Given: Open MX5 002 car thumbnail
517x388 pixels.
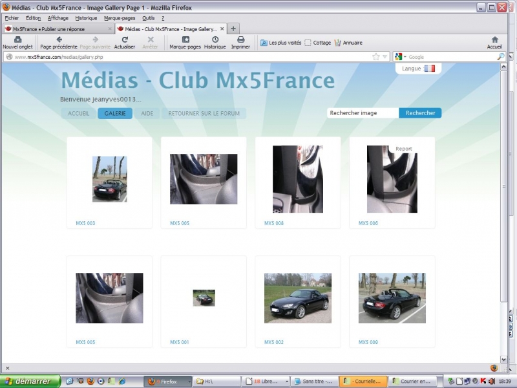Looking at the screenshot, I should [x=298, y=298].
